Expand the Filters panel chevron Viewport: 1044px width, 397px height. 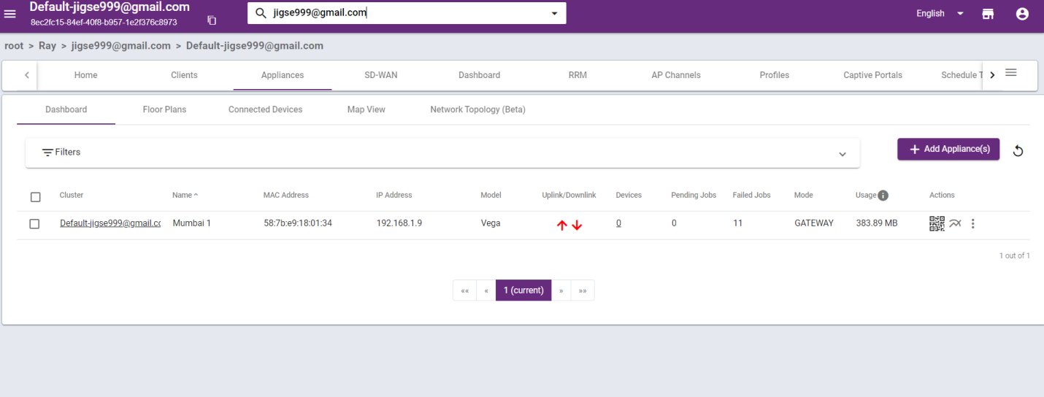[843, 154]
